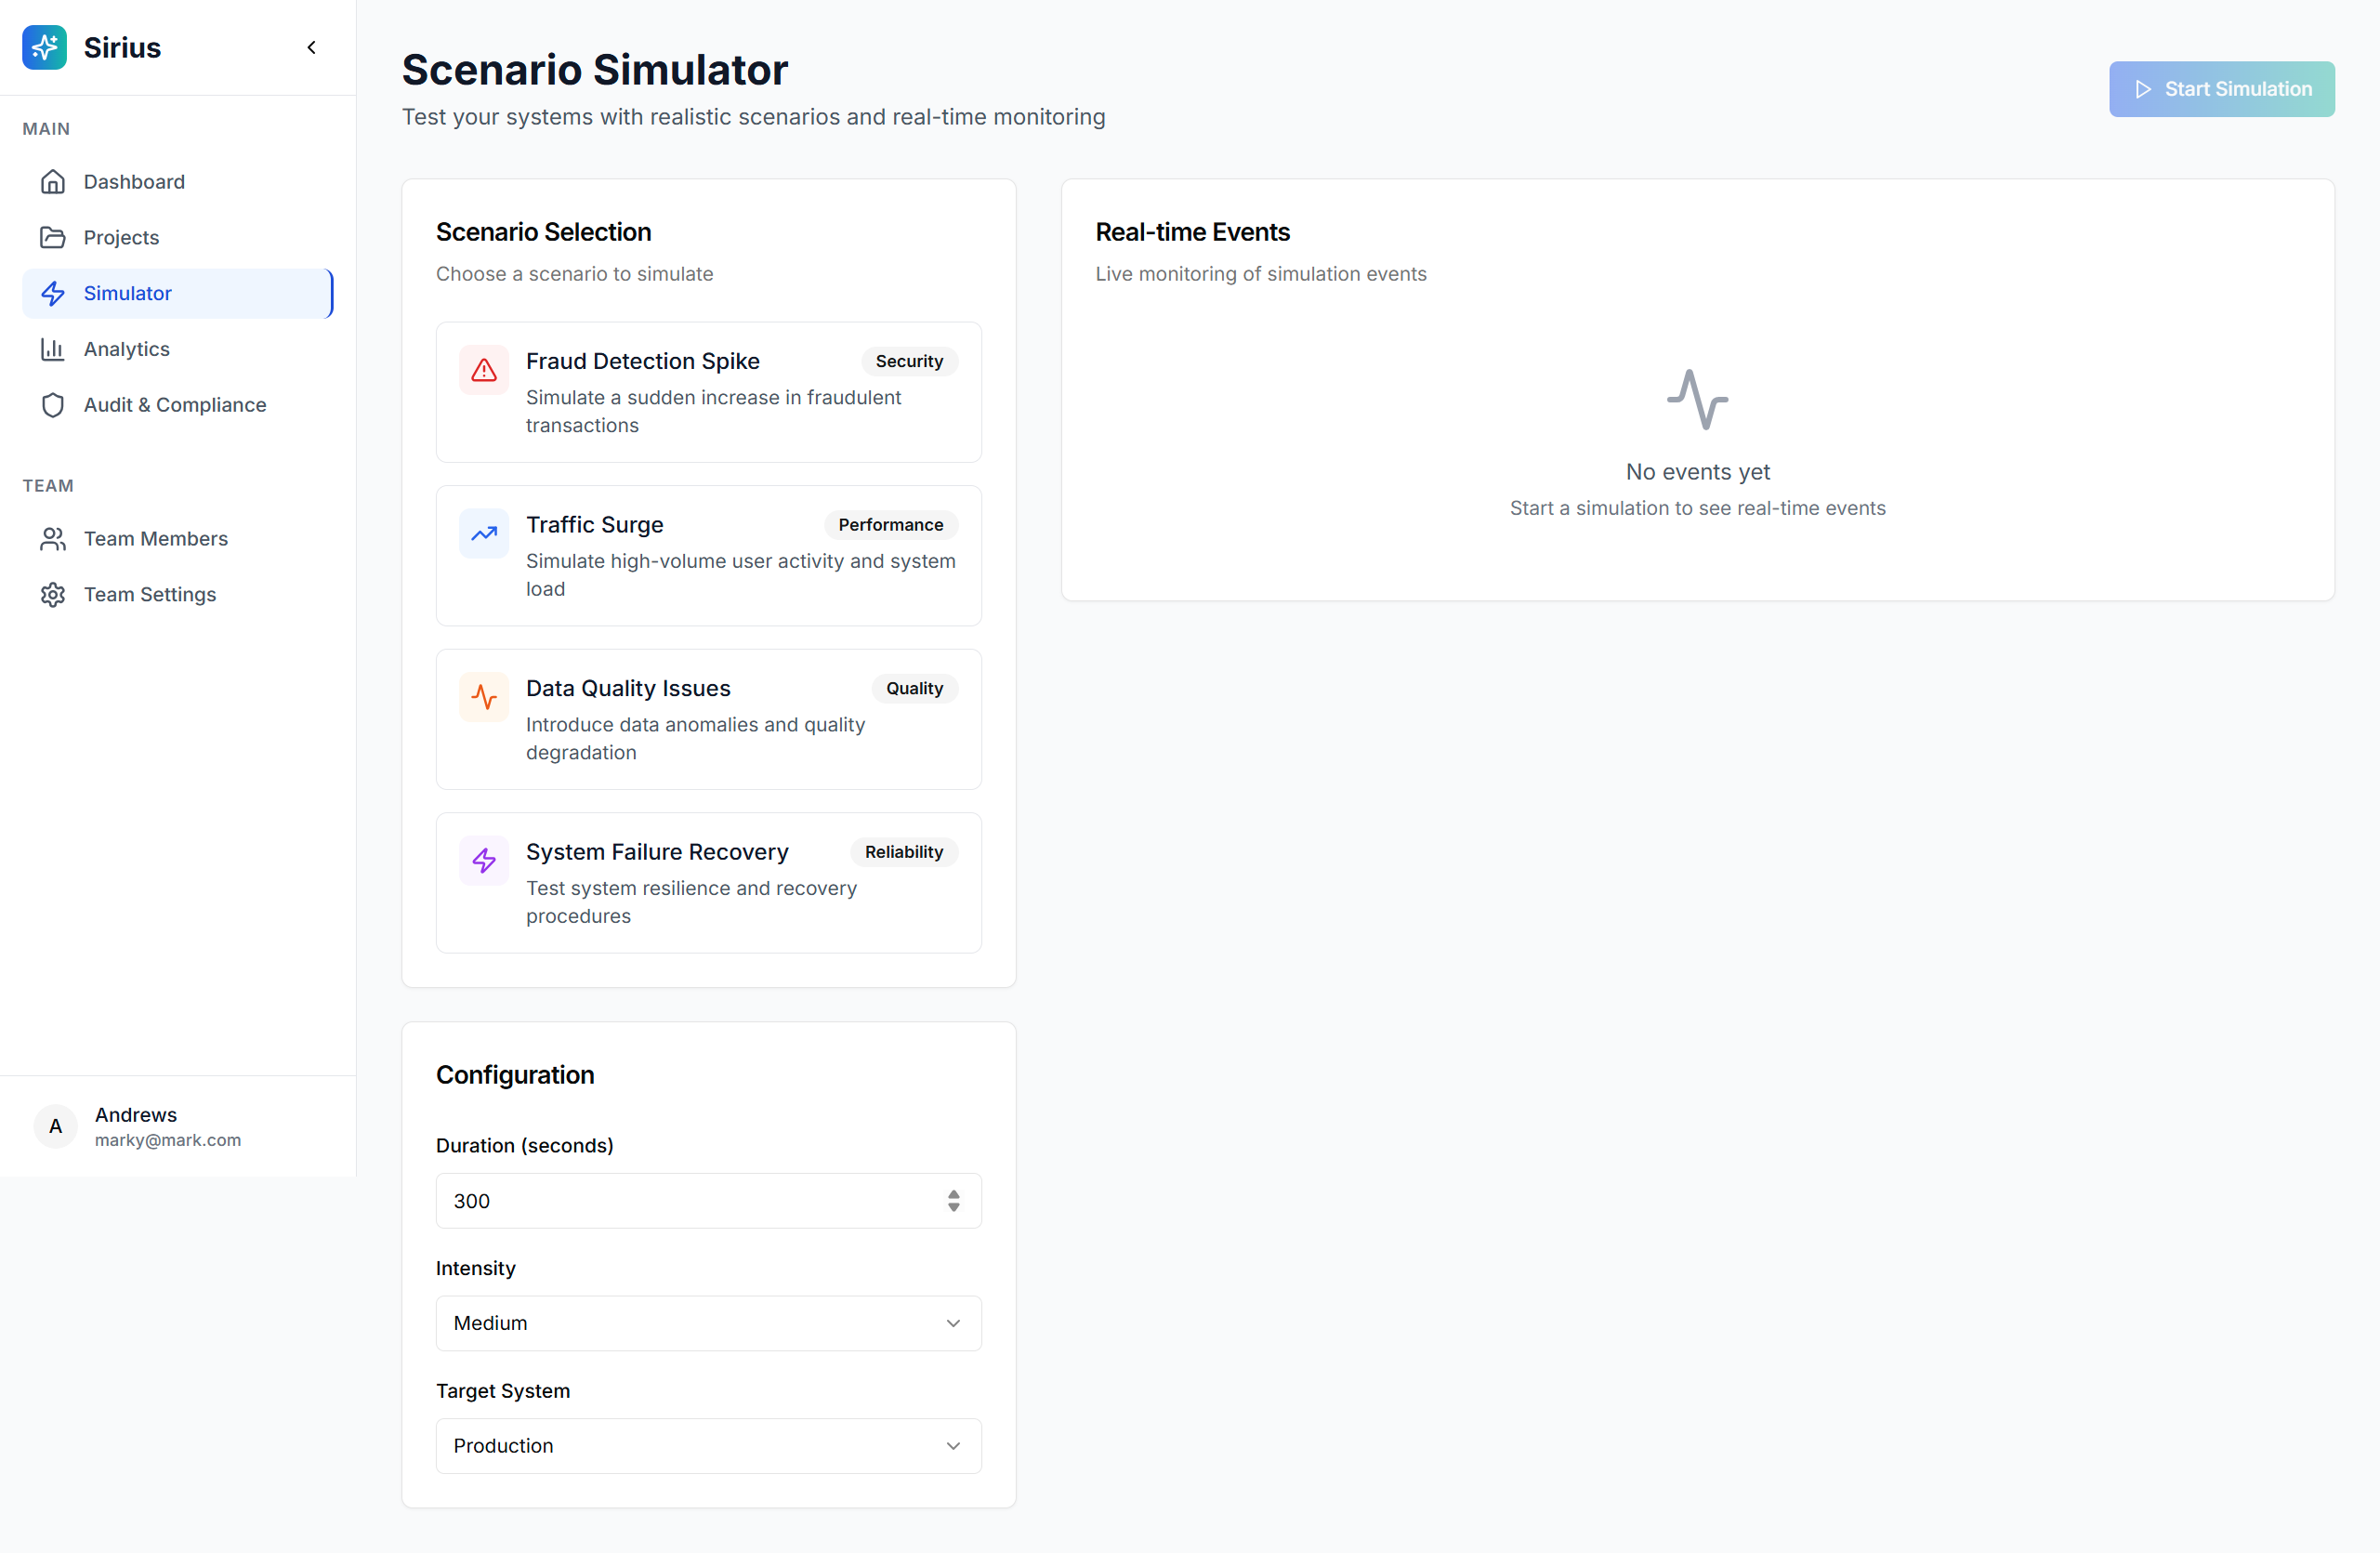This screenshot has width=2380, height=1553.
Task: Click the Fraud Detection warning triangle icon
Action: click(x=484, y=370)
